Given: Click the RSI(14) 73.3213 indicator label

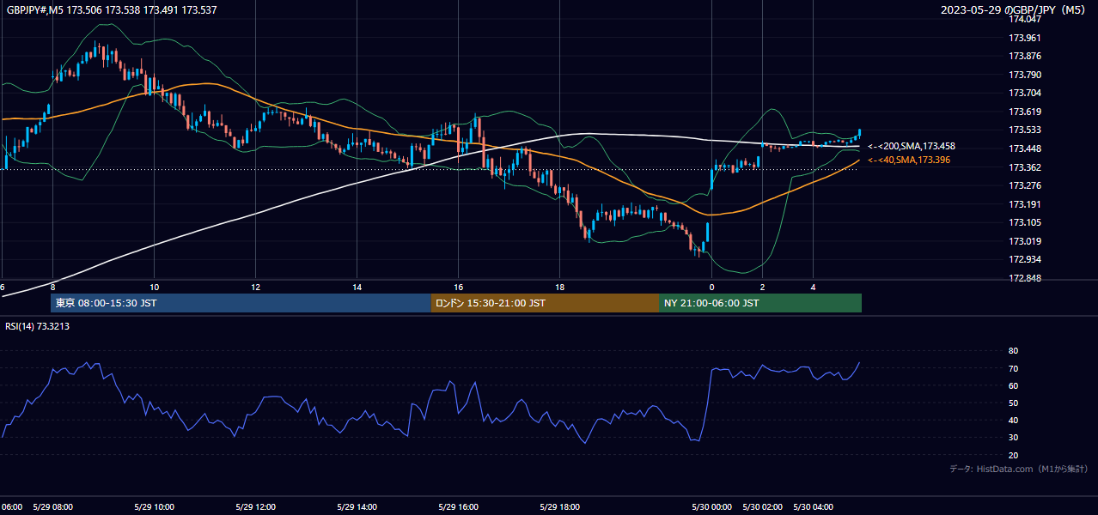Looking at the screenshot, I should point(38,326).
